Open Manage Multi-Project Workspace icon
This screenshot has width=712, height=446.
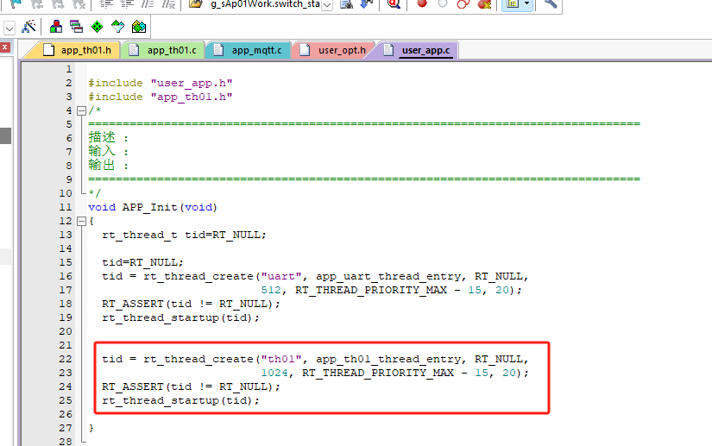coord(76,27)
